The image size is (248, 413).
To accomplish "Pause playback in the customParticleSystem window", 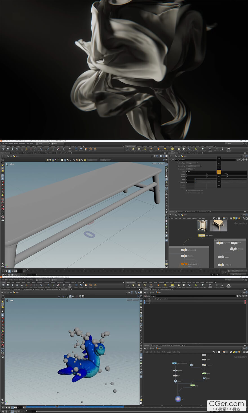I will tap(12, 408).
